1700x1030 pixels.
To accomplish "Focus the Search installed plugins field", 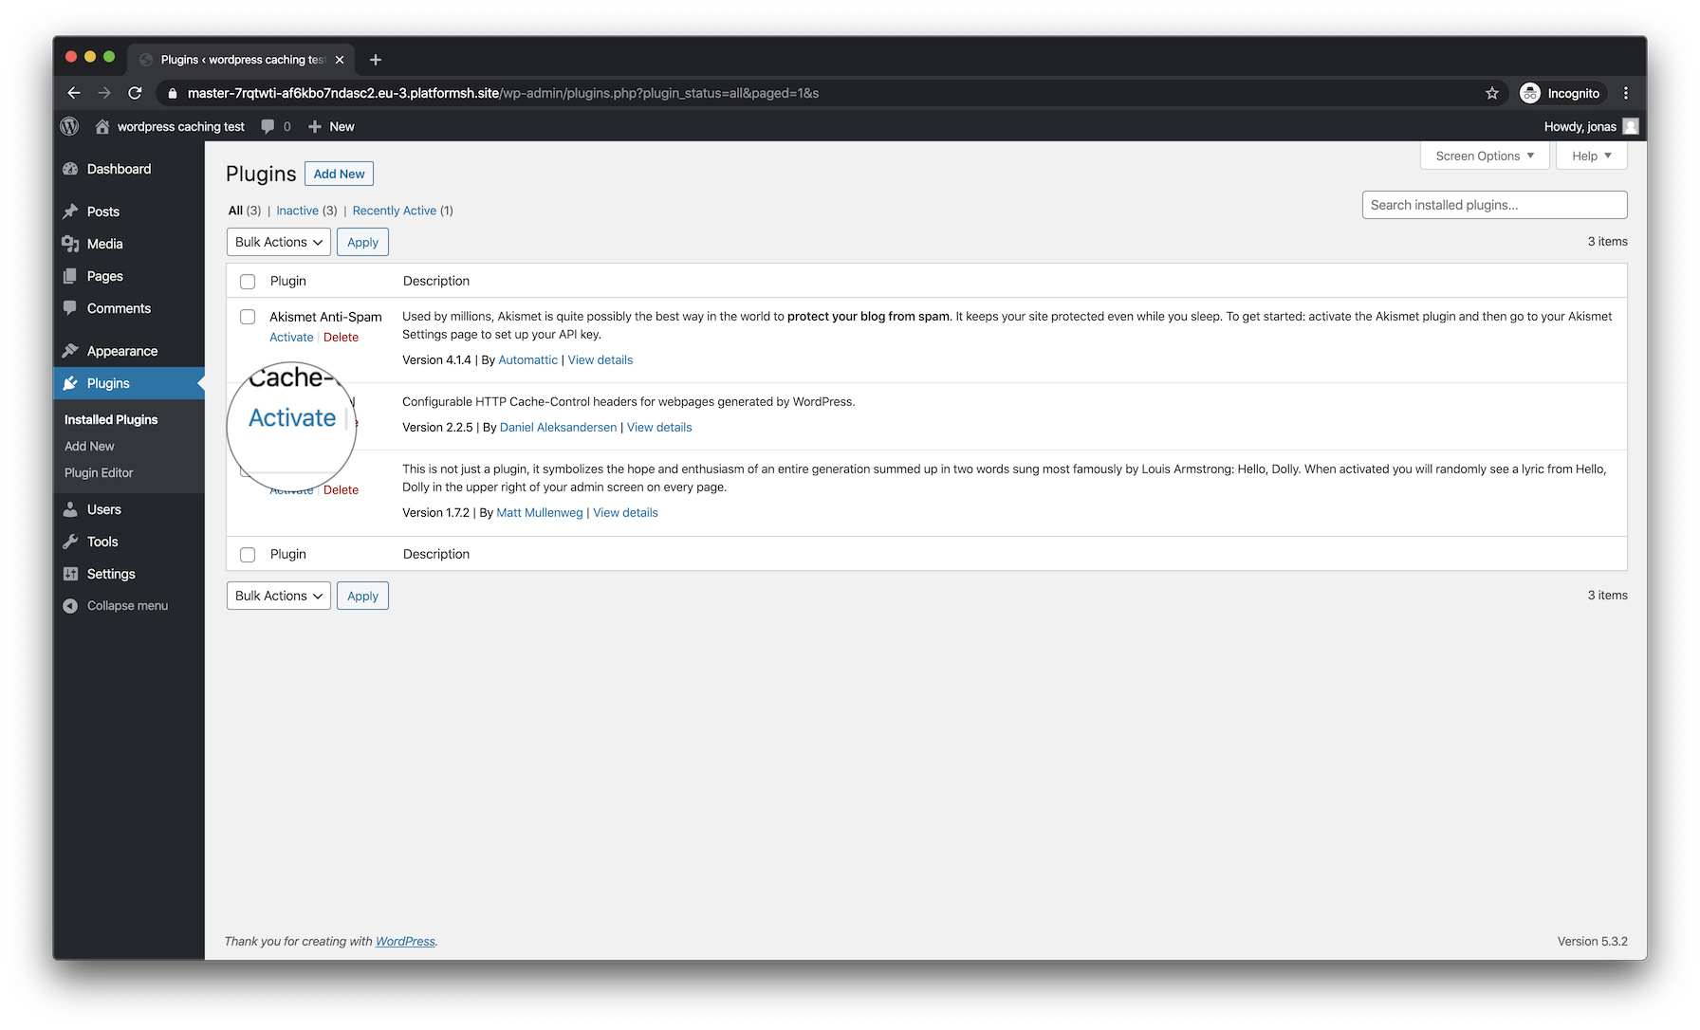I will (1493, 205).
